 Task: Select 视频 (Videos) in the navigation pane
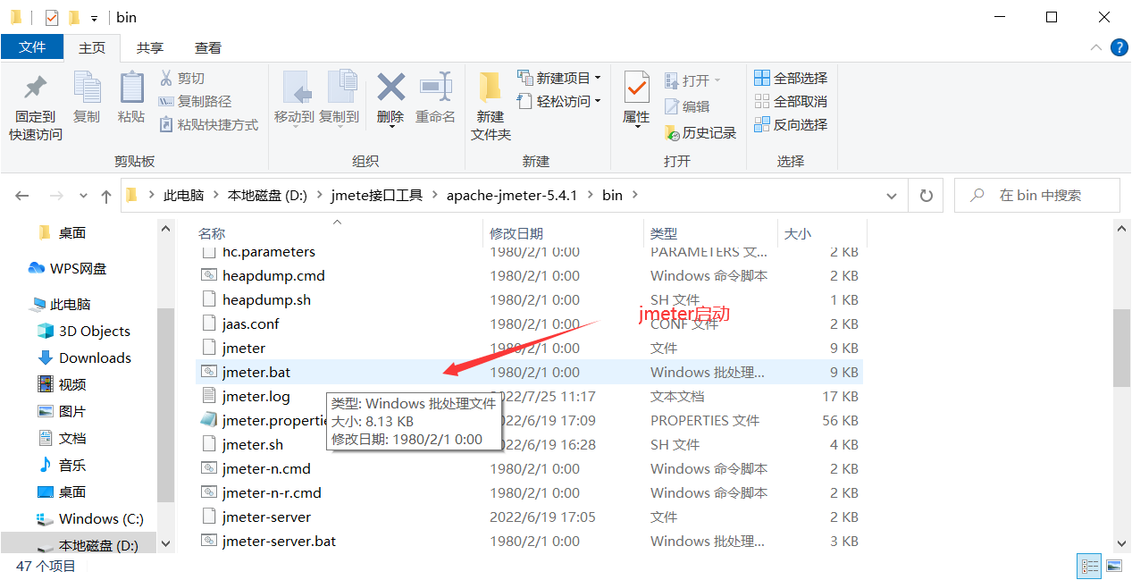click(x=62, y=384)
